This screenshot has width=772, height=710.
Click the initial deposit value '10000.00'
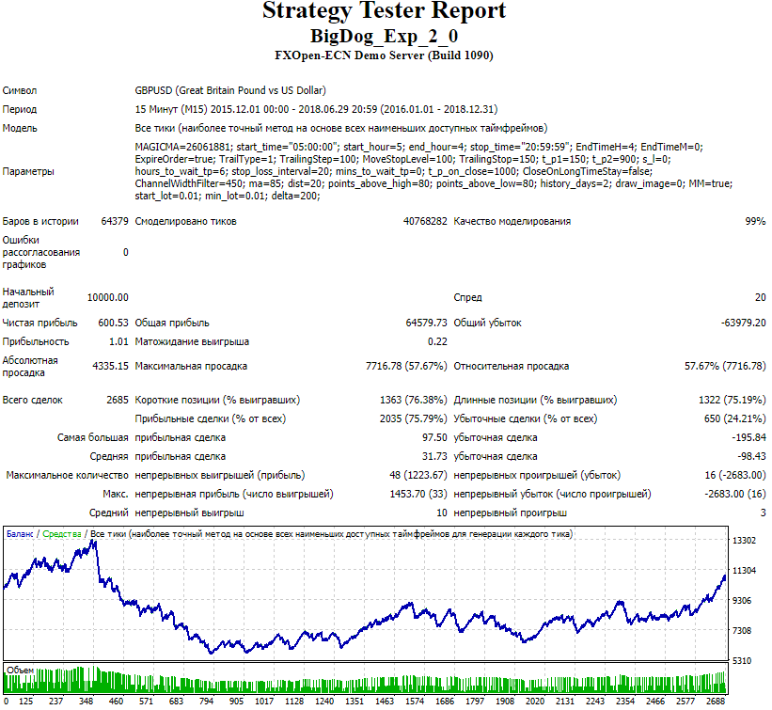[x=107, y=297]
